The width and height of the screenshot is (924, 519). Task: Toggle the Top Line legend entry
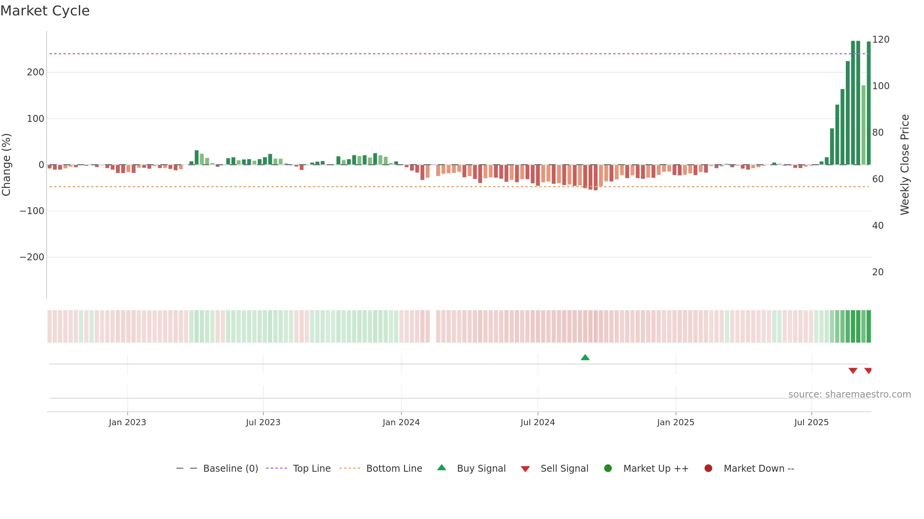click(x=298, y=468)
